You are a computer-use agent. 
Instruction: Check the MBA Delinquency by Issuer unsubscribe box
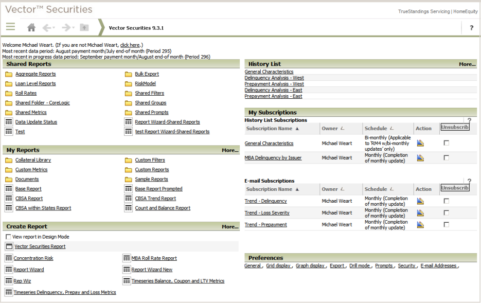point(447,157)
